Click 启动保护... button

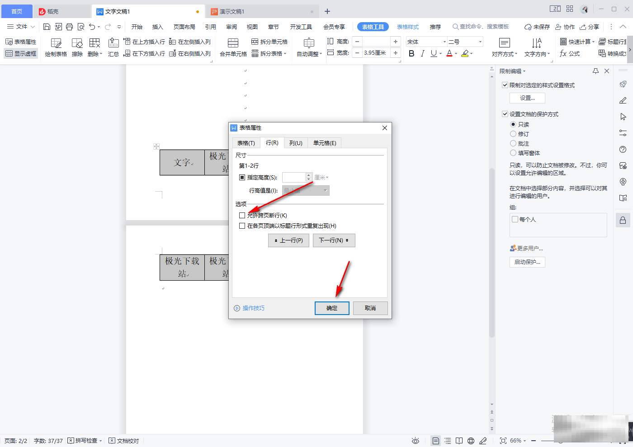pyautogui.click(x=527, y=262)
